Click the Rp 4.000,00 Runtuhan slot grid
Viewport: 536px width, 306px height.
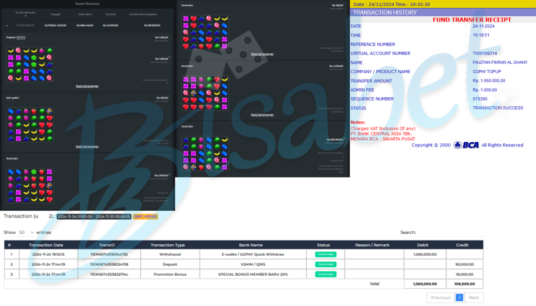pyautogui.click(x=205, y=93)
